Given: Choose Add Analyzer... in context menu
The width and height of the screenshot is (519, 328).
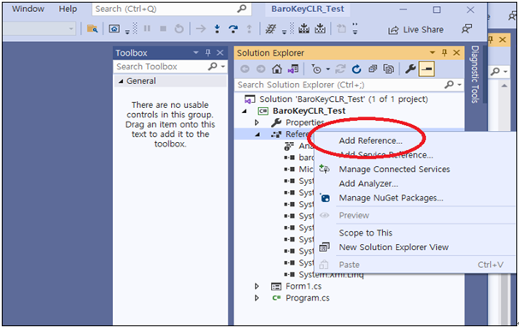Looking at the screenshot, I should click(x=368, y=183).
